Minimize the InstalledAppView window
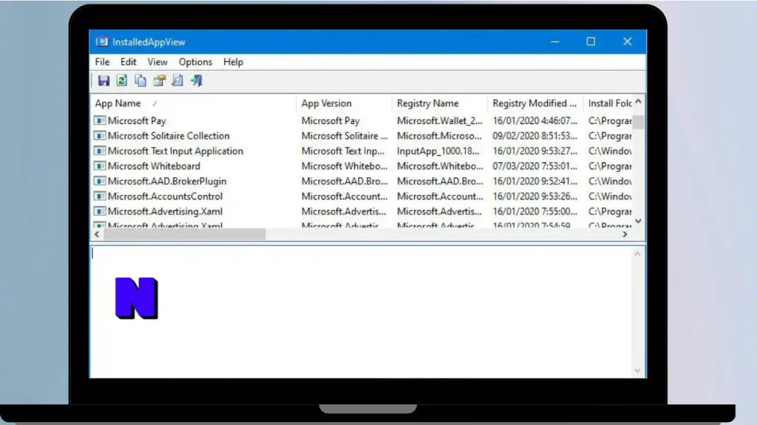Image resolution: width=757 pixels, height=425 pixels. click(x=554, y=41)
